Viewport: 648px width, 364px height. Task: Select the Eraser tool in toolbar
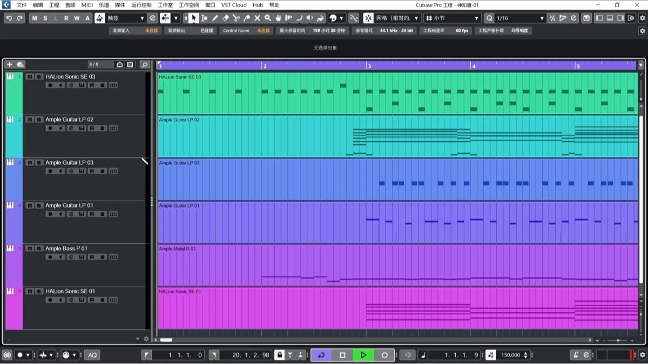[226, 18]
